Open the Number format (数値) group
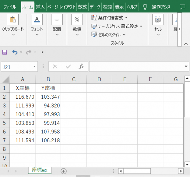The width and height of the screenshot is (190, 177). pos(77,20)
